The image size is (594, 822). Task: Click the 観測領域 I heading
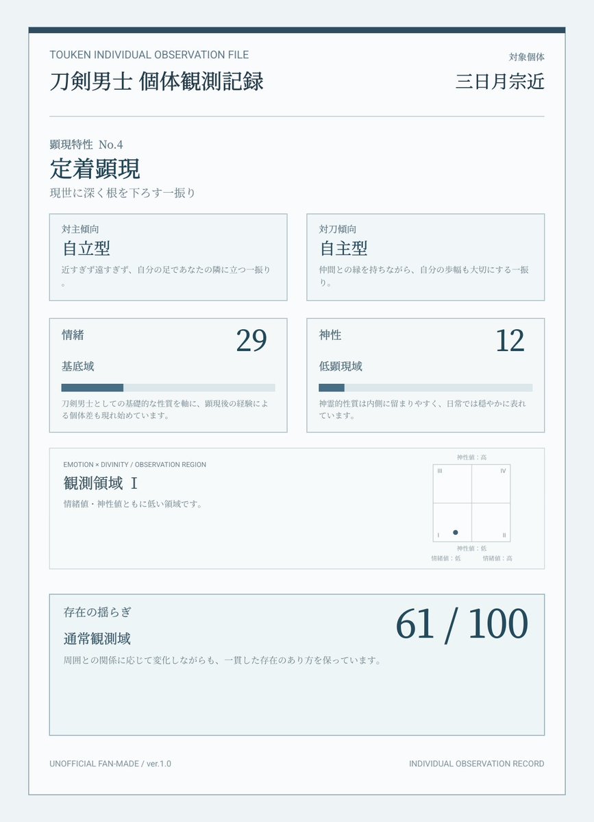[101, 483]
